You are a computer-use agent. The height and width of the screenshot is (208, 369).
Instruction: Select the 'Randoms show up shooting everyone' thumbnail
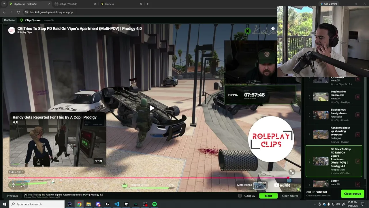pos(321,135)
